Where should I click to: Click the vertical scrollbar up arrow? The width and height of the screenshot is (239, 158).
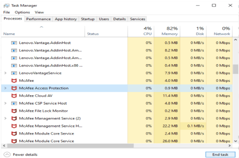pyautogui.click(x=235, y=40)
